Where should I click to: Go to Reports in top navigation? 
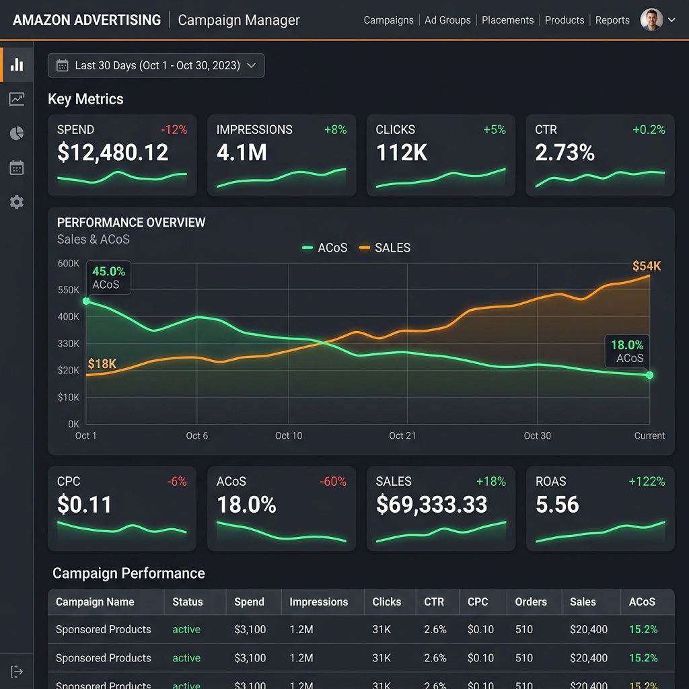[612, 20]
